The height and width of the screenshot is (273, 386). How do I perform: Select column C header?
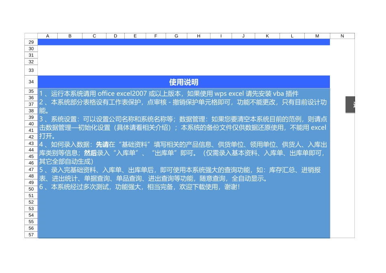(94, 36)
